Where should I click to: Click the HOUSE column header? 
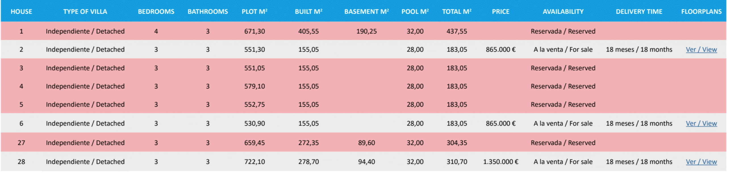pyautogui.click(x=21, y=12)
